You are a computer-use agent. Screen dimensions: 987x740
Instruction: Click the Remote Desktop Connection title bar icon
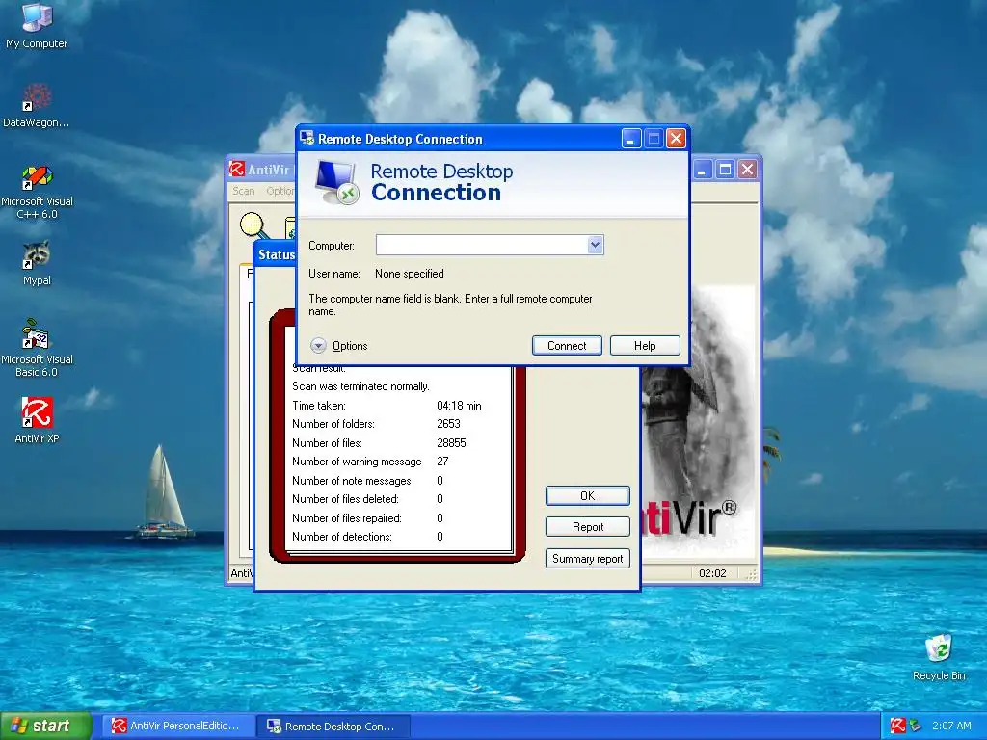pyautogui.click(x=307, y=138)
